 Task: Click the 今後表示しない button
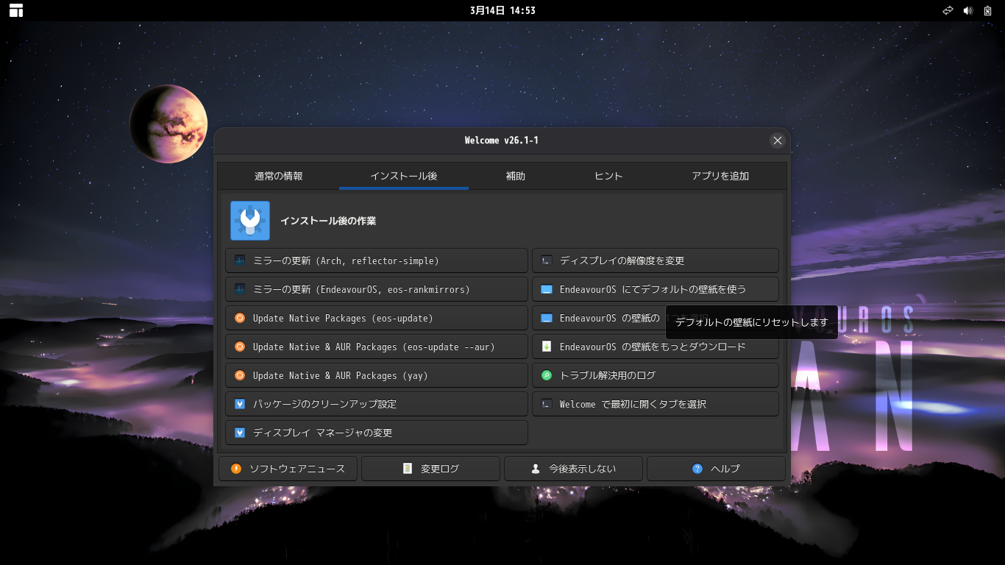coord(573,469)
